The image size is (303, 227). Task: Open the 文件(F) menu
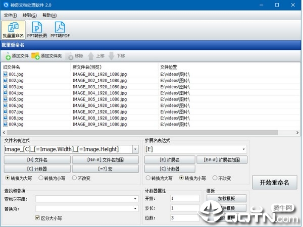11,16
